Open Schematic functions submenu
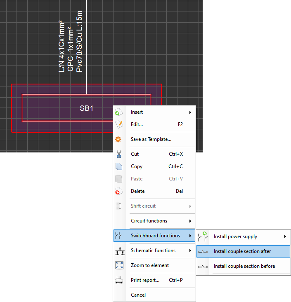The width and height of the screenshot is (291, 302). coord(154,250)
